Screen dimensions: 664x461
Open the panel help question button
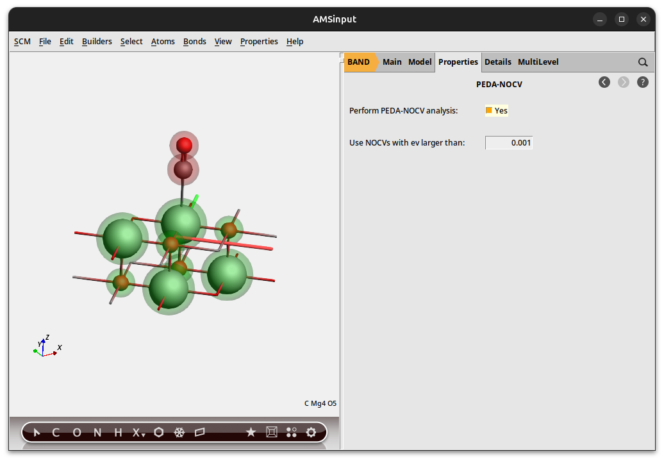point(643,82)
